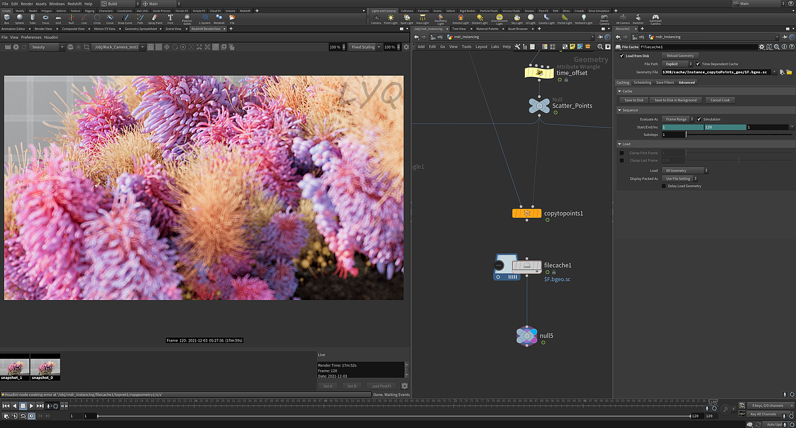796x428 pixels.
Task: Select the Box shelf tool
Action: pyautogui.click(x=6, y=19)
